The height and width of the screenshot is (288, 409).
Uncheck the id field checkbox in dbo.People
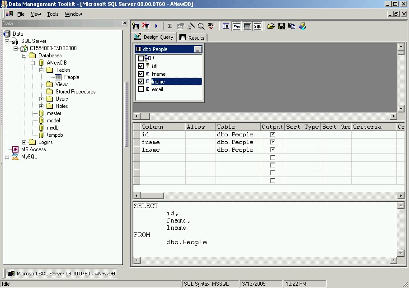(x=141, y=66)
